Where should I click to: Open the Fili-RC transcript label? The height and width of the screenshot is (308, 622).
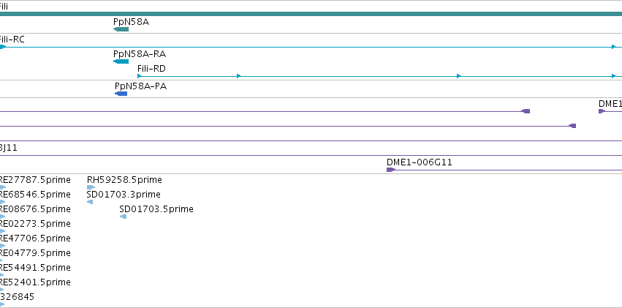point(12,40)
